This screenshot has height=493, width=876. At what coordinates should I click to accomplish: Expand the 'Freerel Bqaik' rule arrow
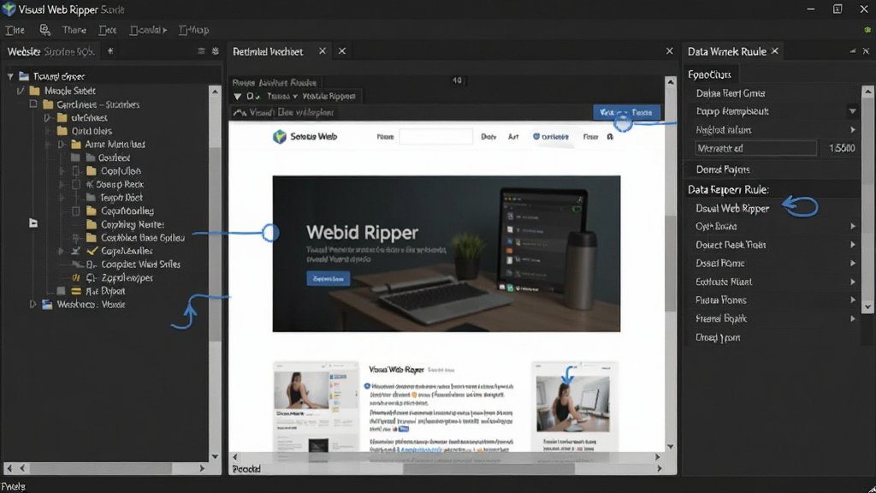click(853, 318)
